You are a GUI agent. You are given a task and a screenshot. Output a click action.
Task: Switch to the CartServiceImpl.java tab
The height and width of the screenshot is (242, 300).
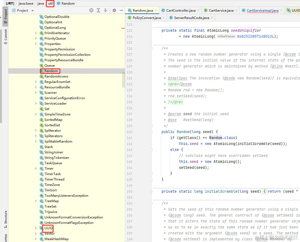pyautogui.click(x=263, y=11)
